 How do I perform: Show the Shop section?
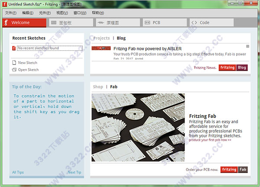pos(98,87)
